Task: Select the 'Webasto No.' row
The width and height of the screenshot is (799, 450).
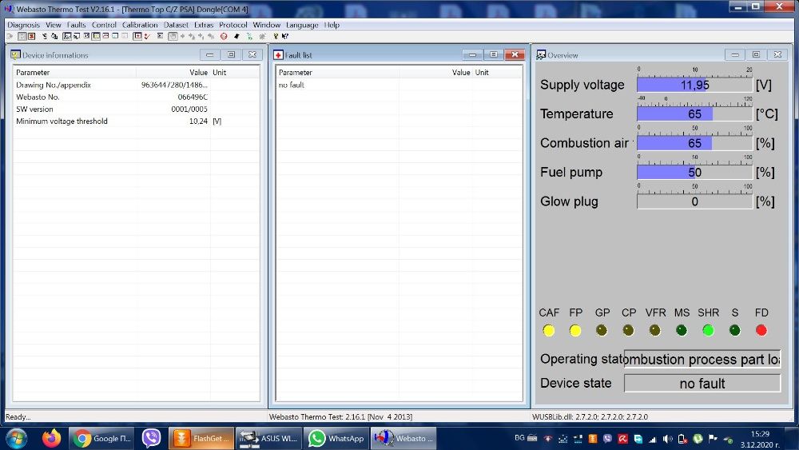Action: point(136,97)
